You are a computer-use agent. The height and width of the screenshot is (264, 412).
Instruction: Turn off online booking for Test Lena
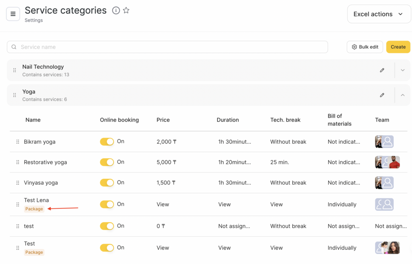coord(107,204)
